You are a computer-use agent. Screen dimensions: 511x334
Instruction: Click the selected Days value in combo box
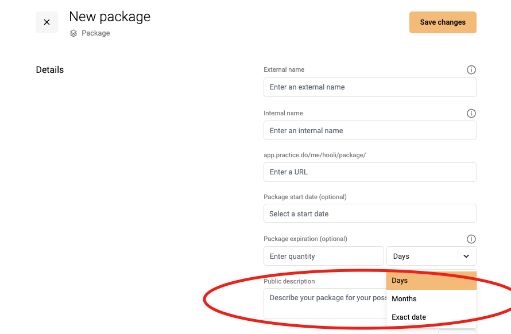[401, 257]
